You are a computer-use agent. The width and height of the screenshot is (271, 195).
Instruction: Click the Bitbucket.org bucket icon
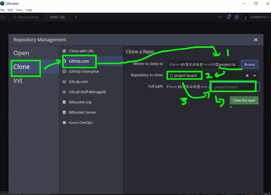pyautogui.click(x=64, y=102)
